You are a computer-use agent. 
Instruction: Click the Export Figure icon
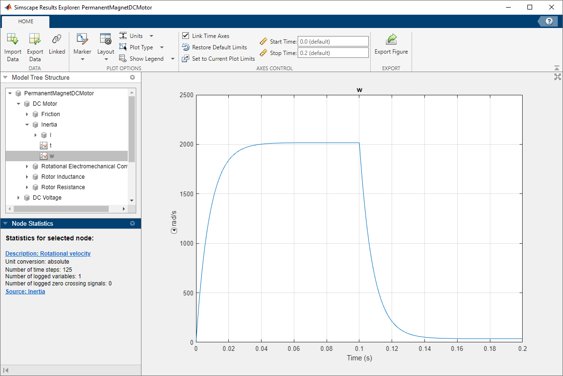pyautogui.click(x=391, y=39)
